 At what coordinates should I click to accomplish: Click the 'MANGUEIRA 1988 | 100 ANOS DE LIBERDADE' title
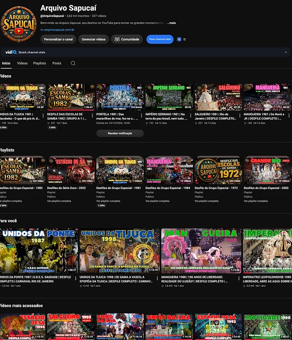coord(194,279)
